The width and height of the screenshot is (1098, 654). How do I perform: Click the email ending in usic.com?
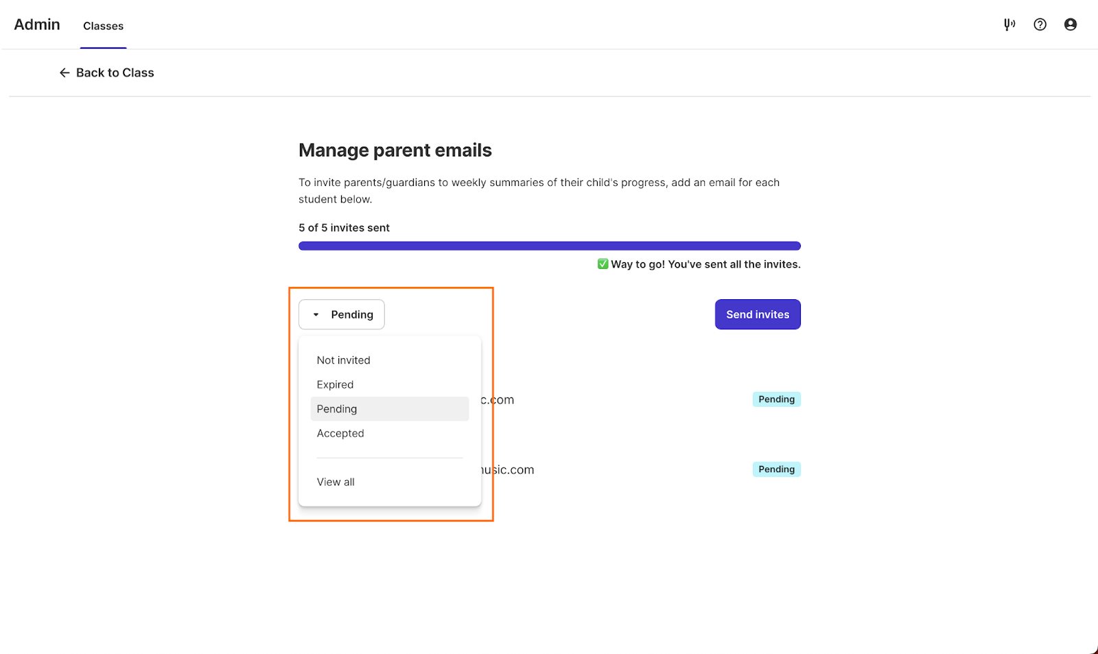(x=508, y=470)
